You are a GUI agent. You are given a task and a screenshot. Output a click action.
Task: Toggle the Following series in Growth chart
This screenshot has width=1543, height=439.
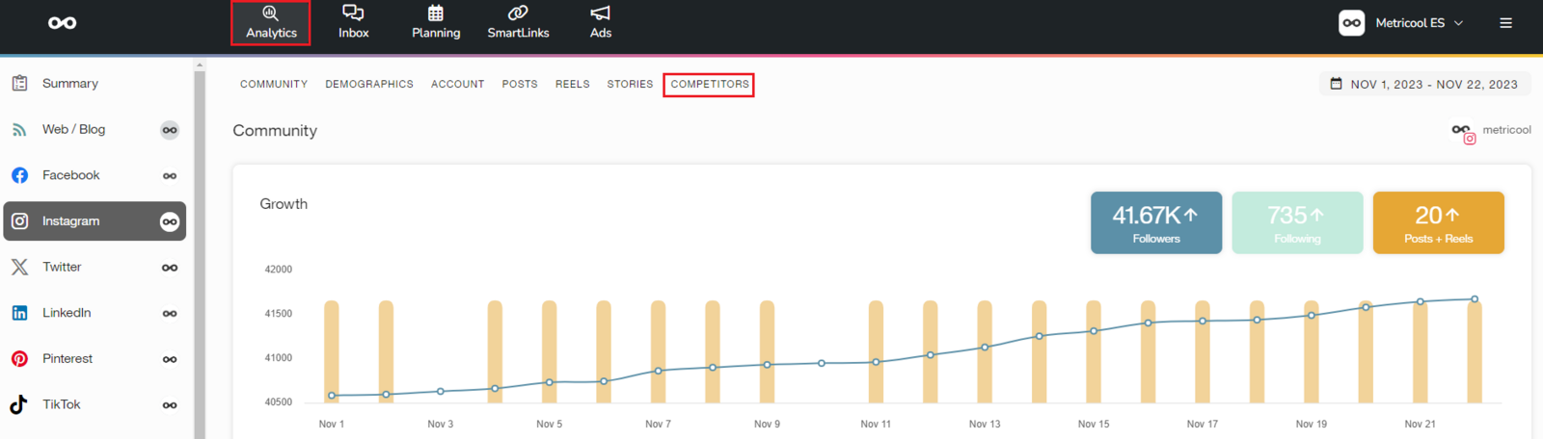pos(1297,222)
